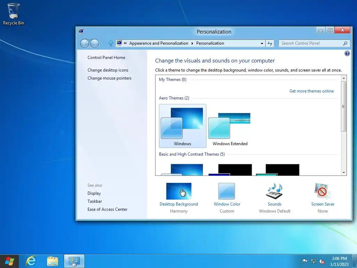The image size is (357, 268).
Task: Minimize the Personalization window
Action: (321, 30)
